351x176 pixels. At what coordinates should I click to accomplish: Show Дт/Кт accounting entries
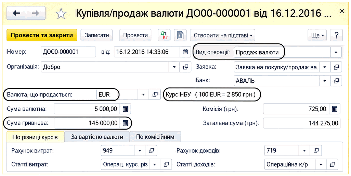coord(164,35)
